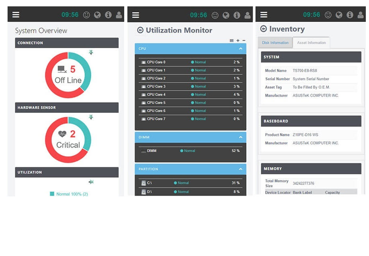This screenshot has width=369, height=256.
Task: Collapse the Partition section
Action: coord(240,169)
